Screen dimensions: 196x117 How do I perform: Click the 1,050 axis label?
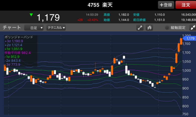click(x=186, y=62)
